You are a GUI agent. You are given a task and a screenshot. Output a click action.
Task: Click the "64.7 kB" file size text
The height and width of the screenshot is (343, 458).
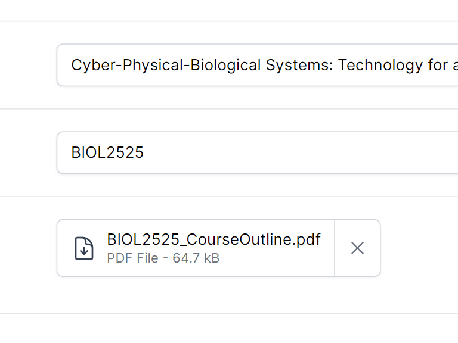click(196, 258)
